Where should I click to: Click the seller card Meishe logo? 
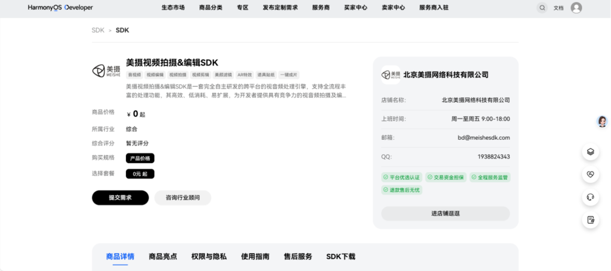point(391,75)
